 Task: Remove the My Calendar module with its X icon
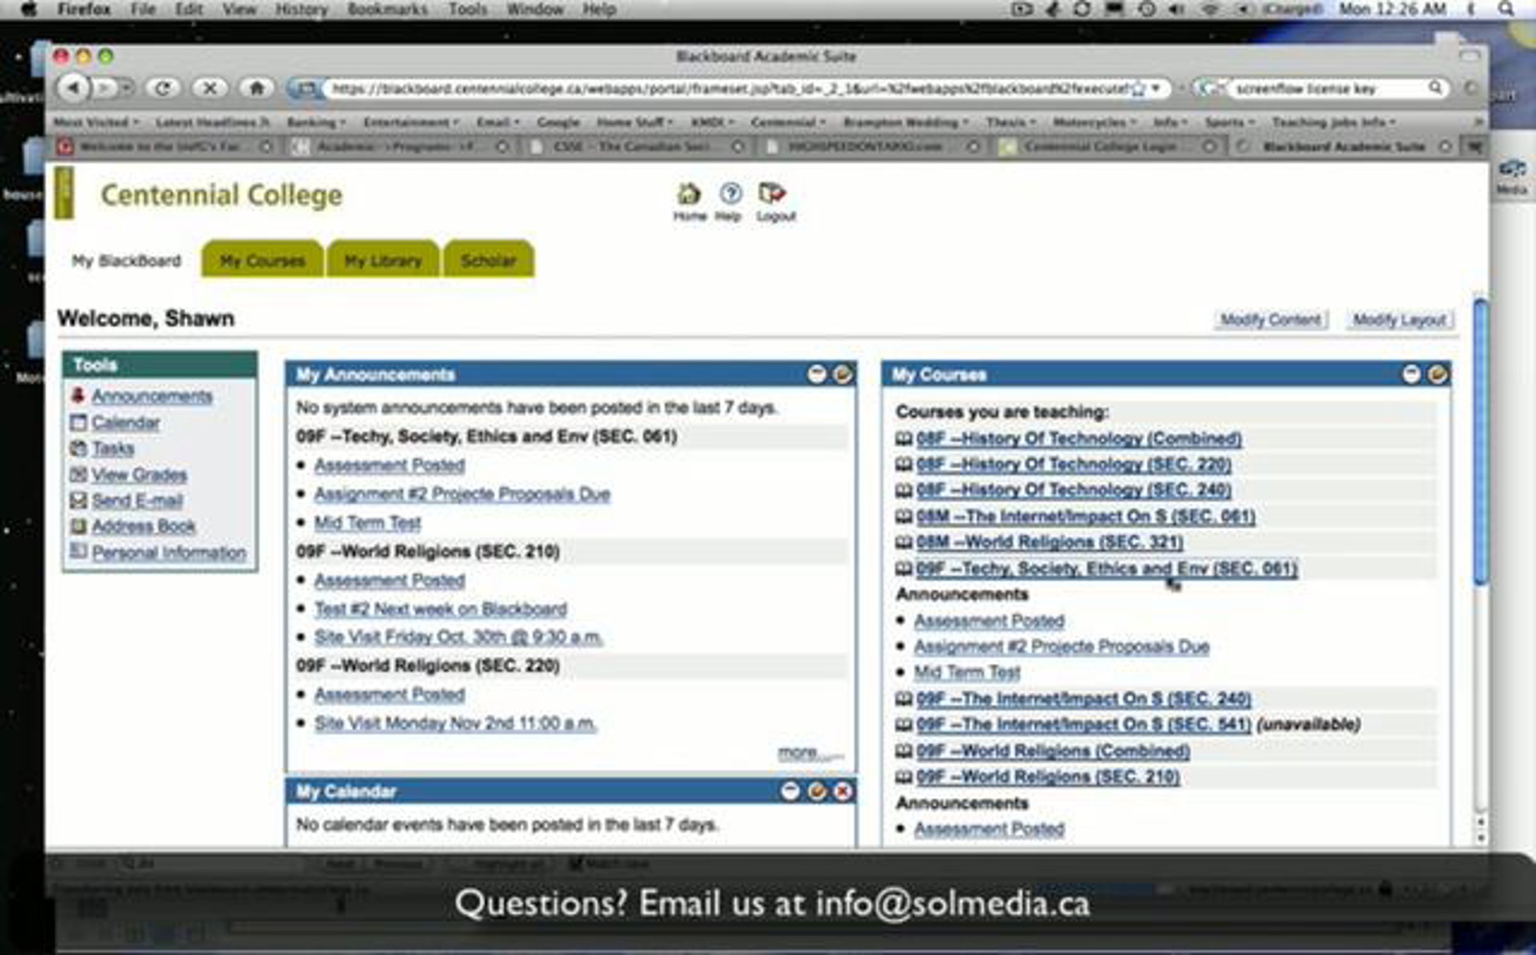[x=843, y=791]
